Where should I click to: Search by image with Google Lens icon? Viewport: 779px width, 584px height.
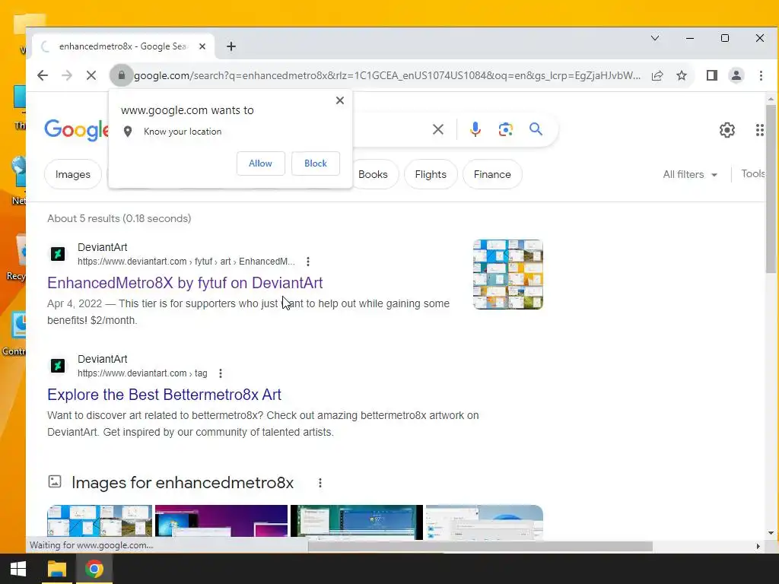coord(505,129)
